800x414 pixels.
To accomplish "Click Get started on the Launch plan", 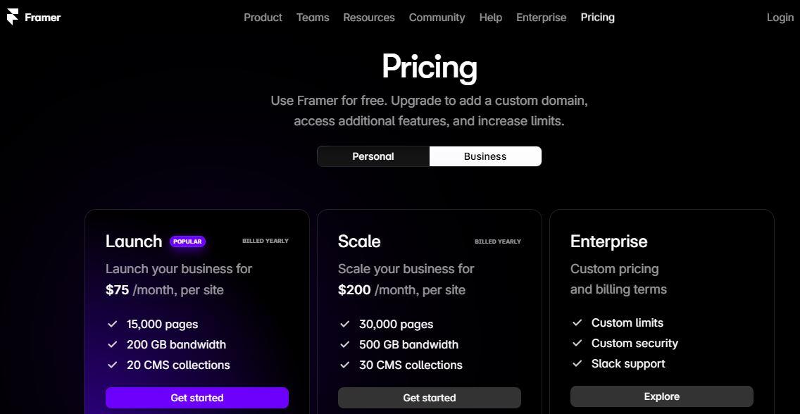I will [197, 398].
